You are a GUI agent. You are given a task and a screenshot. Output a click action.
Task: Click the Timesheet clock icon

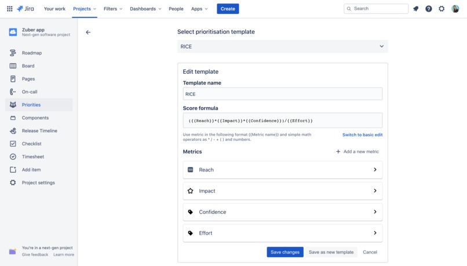tap(13, 156)
